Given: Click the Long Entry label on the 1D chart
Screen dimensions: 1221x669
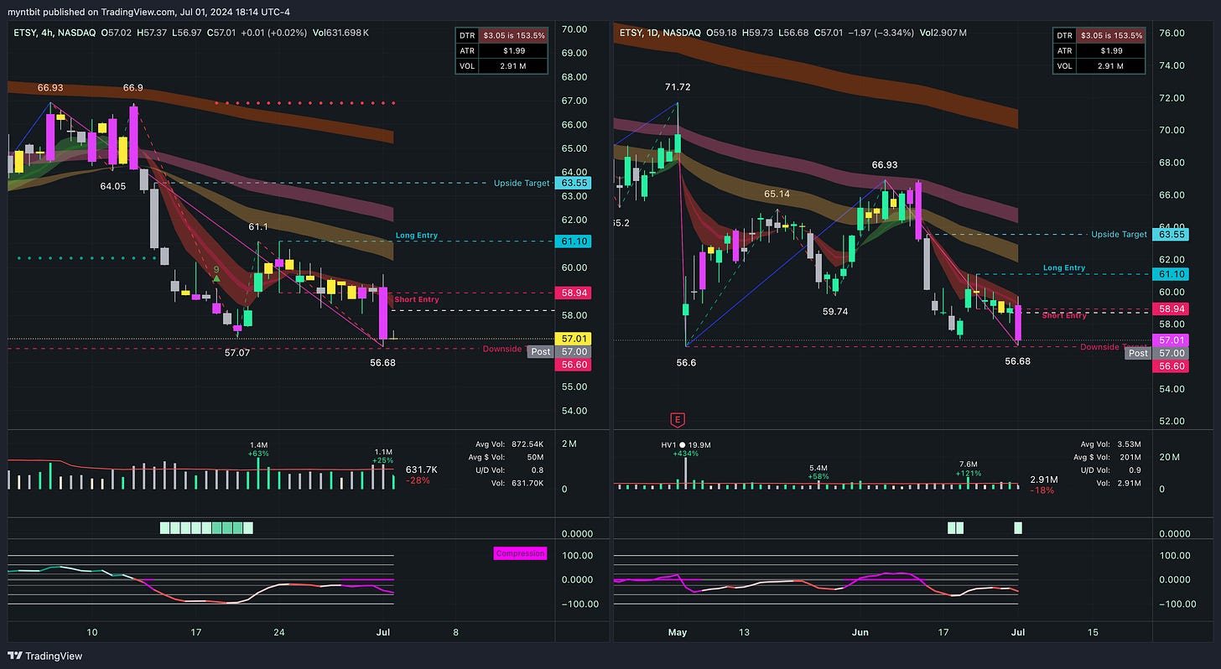Looking at the screenshot, I should 1064,268.
